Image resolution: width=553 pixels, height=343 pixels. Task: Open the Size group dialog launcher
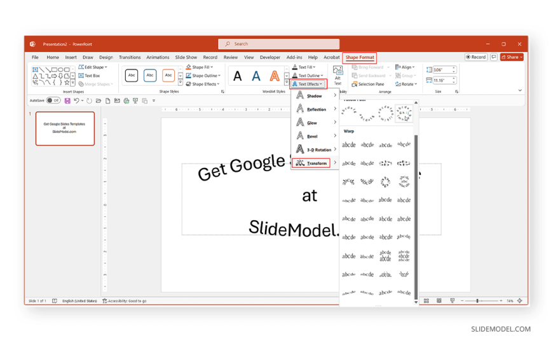pos(456,92)
